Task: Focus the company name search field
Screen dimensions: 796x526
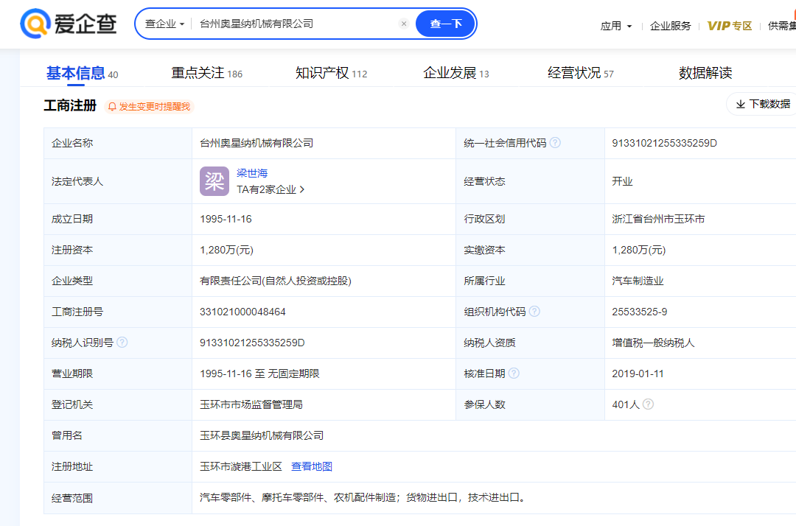Action: click(x=296, y=24)
